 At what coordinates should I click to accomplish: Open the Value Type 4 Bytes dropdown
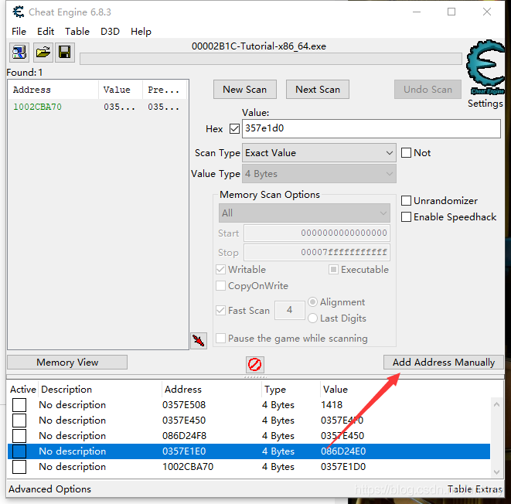click(x=319, y=174)
